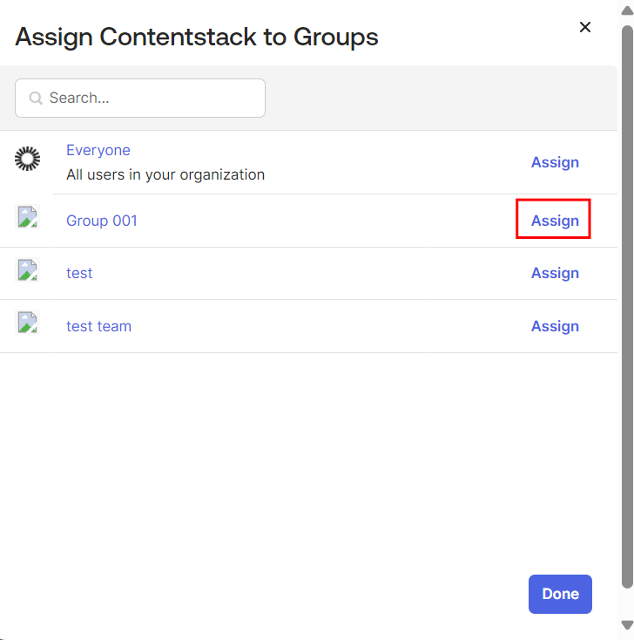This screenshot has height=640, width=634.
Task: Click the Everyone group sunburst icon
Action: (x=27, y=159)
